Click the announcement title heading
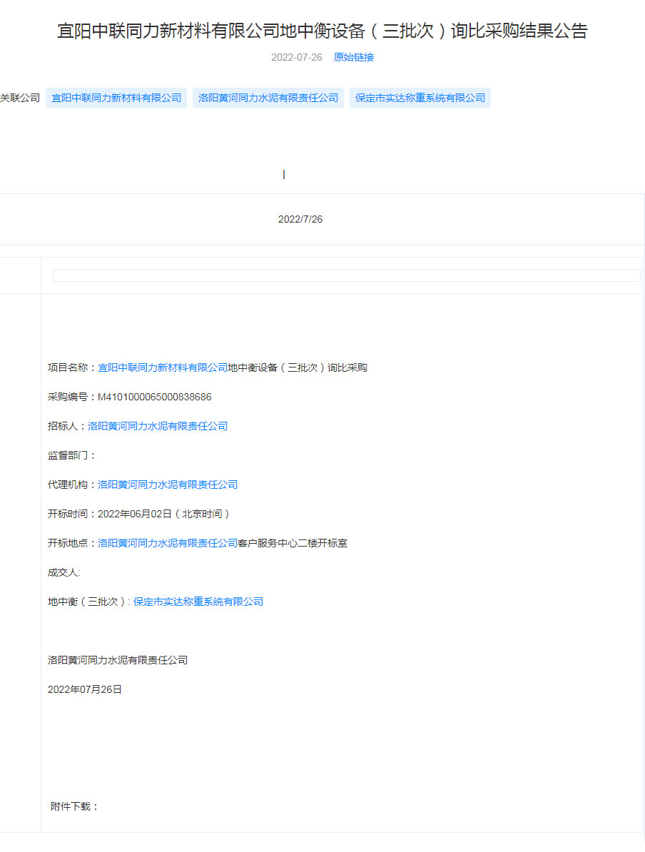This screenshot has height=852, width=645. (322, 31)
